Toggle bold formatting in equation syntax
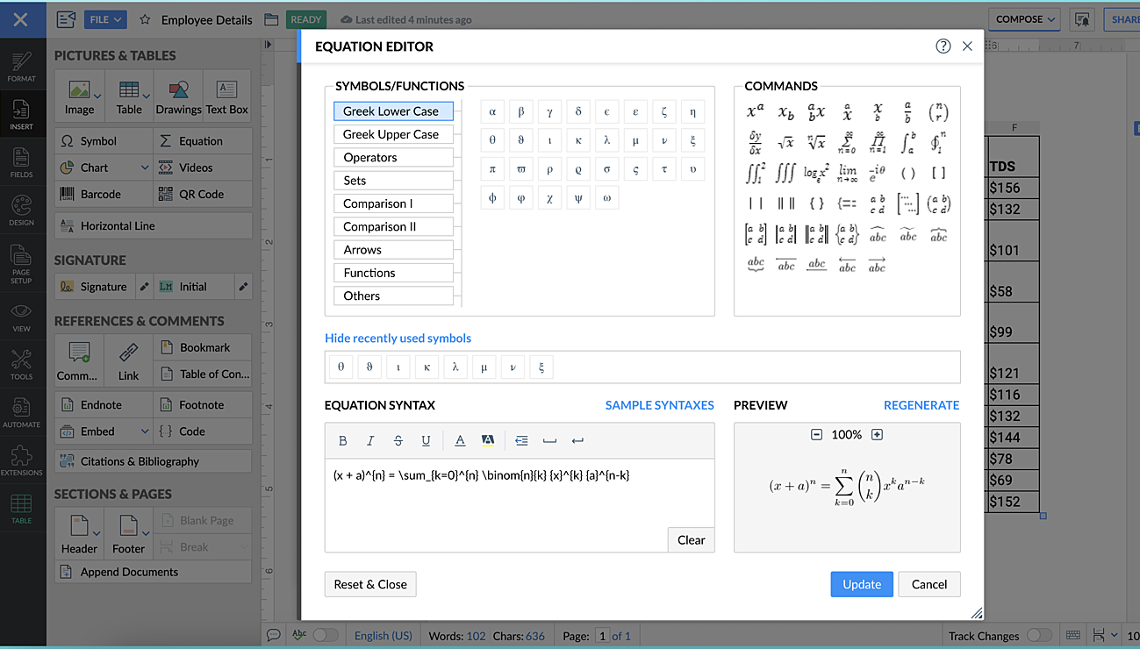The width and height of the screenshot is (1140, 649). click(x=343, y=440)
